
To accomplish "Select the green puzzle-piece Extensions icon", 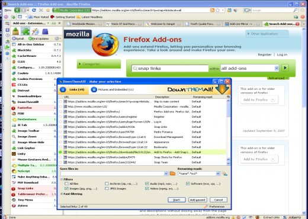I will [25, 31].
